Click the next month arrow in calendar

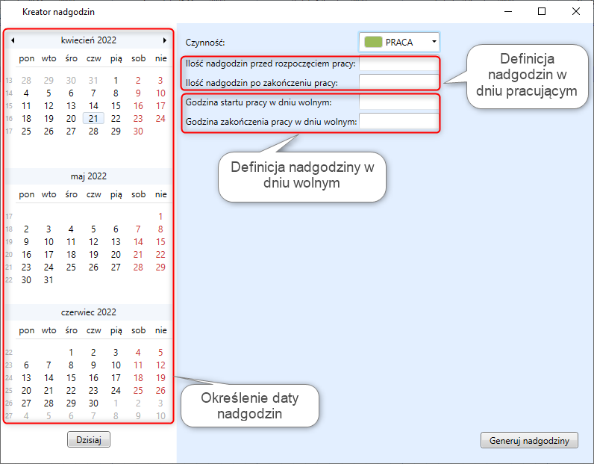point(164,40)
